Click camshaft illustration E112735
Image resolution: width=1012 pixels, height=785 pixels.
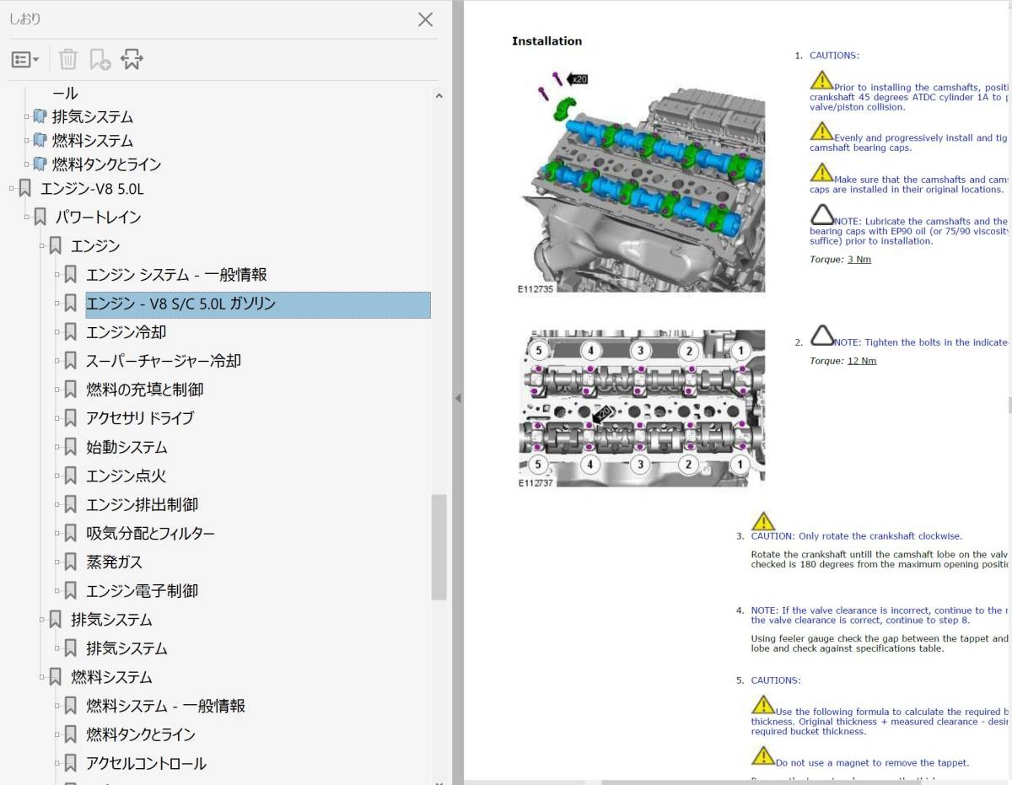pos(641,181)
